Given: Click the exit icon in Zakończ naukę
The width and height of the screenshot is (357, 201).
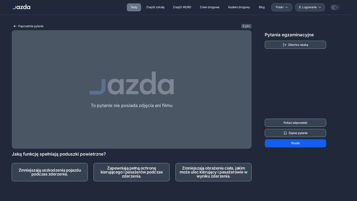Looking at the screenshot, I should click(x=284, y=45).
